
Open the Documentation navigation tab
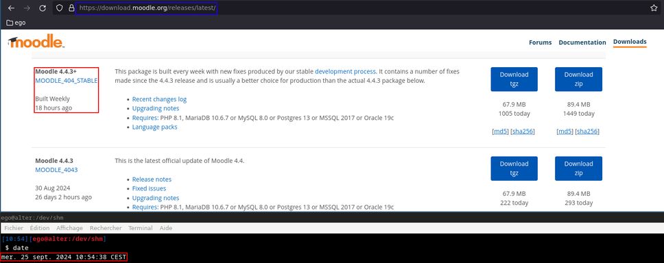tap(582, 42)
